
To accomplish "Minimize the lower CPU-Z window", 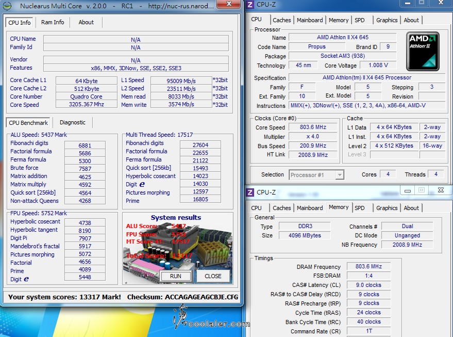I will pyautogui.click(x=407, y=190).
